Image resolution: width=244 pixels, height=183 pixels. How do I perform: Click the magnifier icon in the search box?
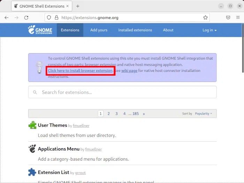coord(35,92)
